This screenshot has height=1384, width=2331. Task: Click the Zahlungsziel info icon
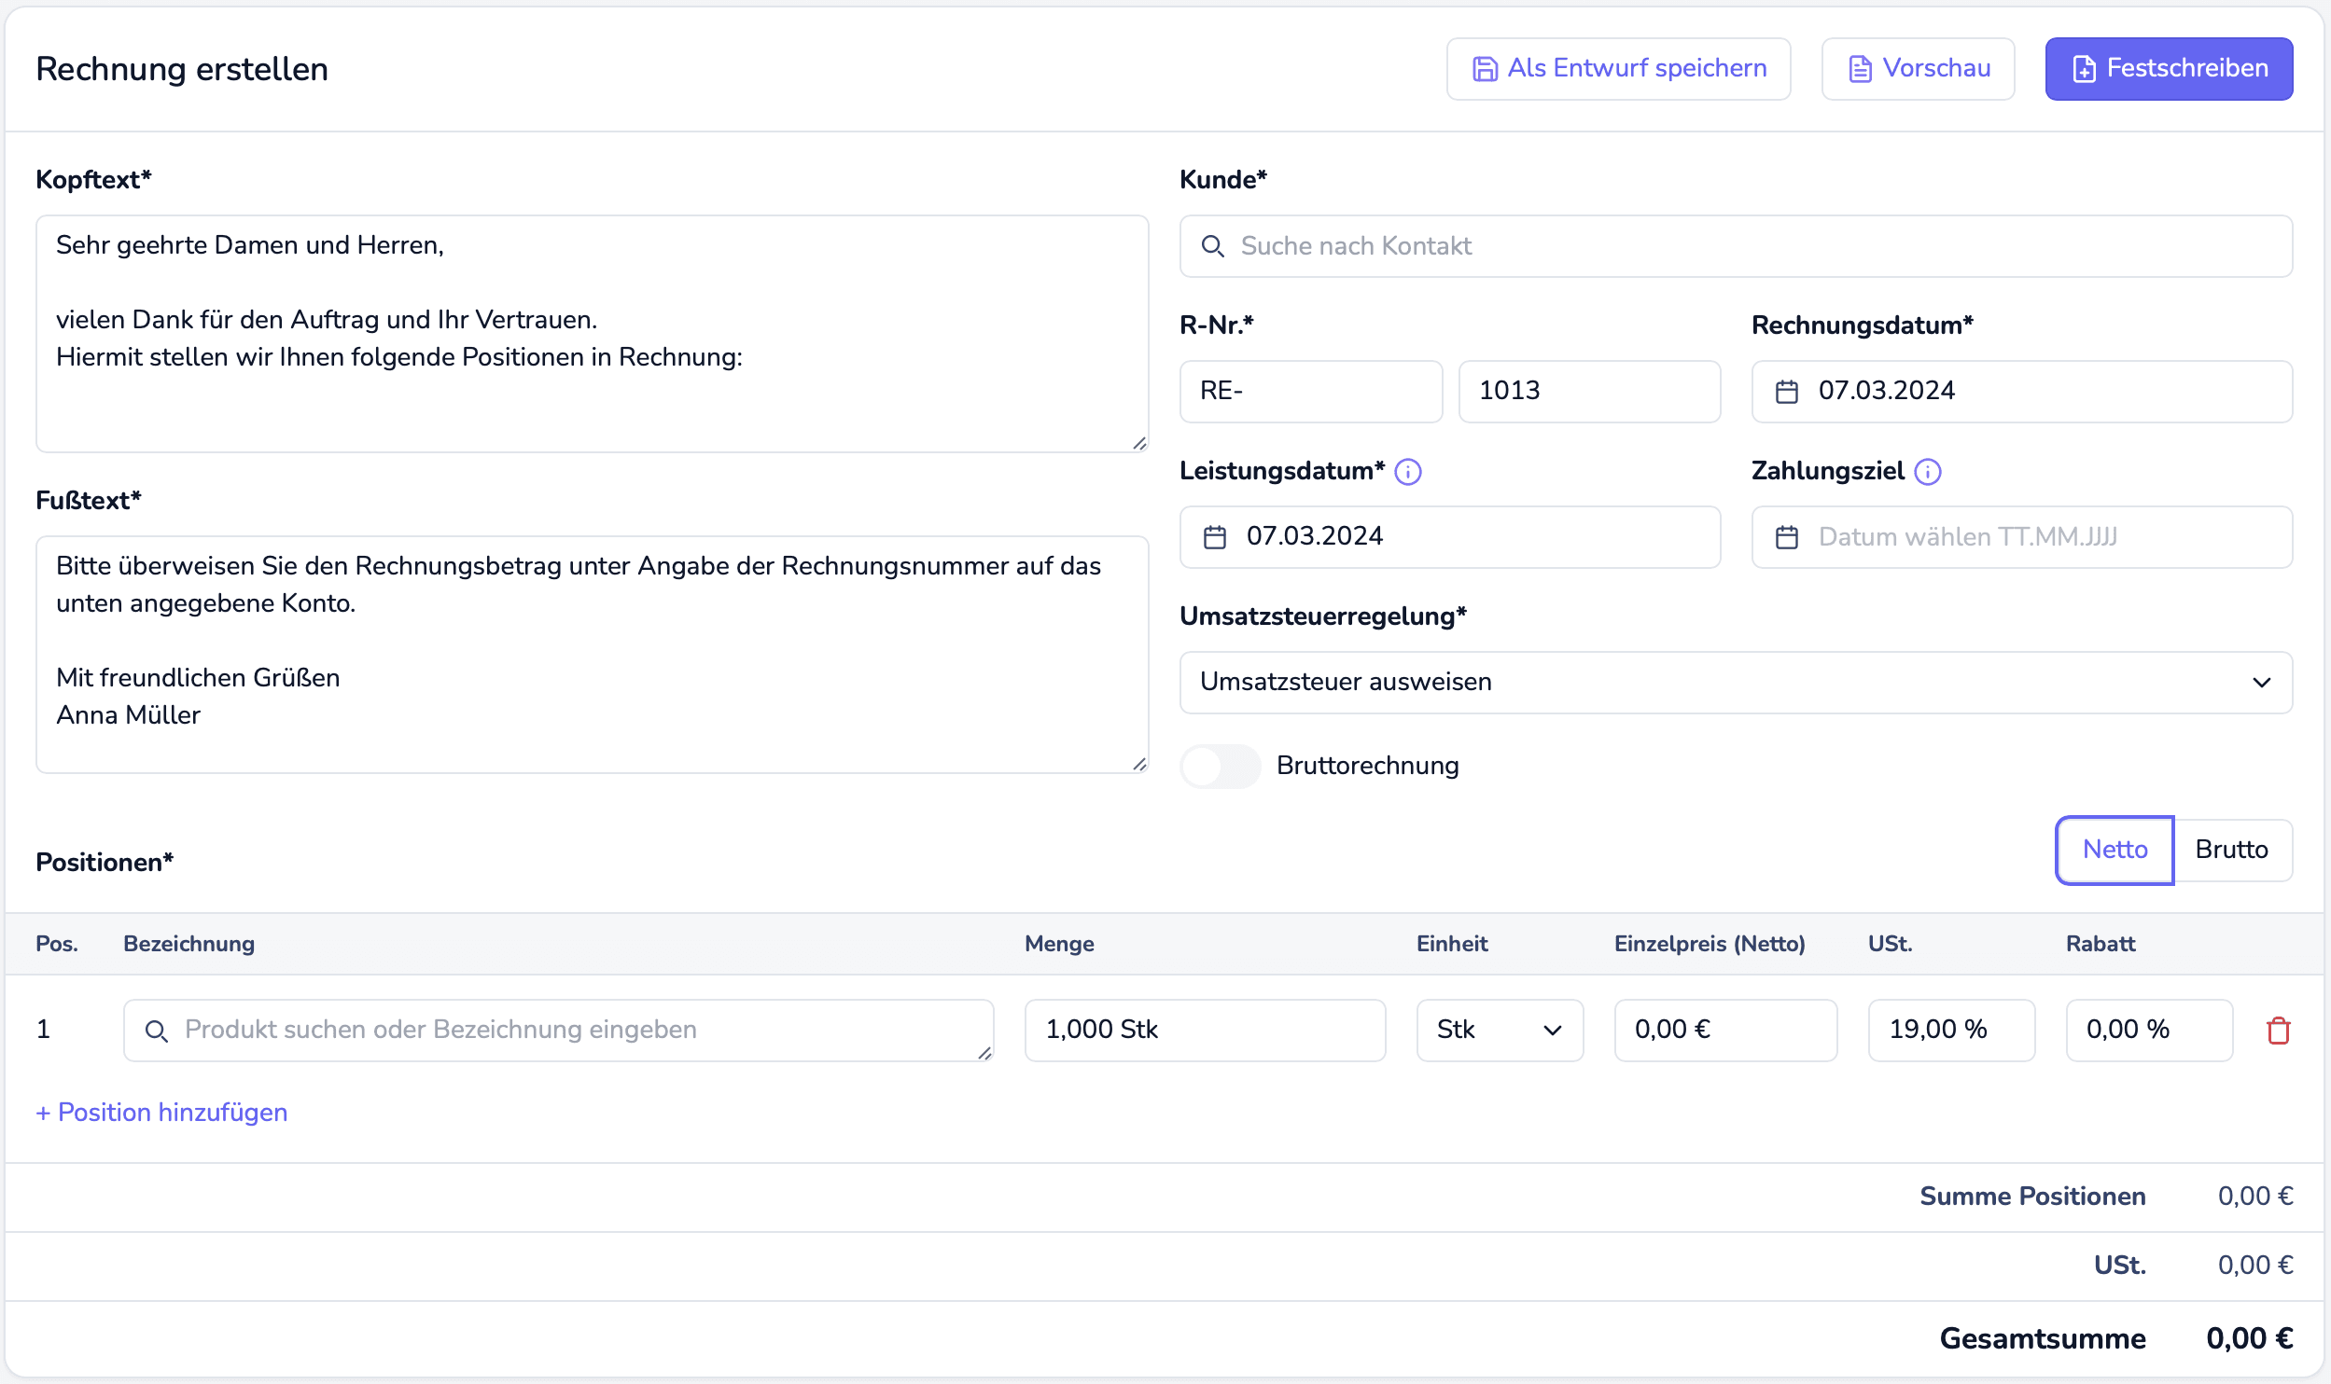(1928, 472)
